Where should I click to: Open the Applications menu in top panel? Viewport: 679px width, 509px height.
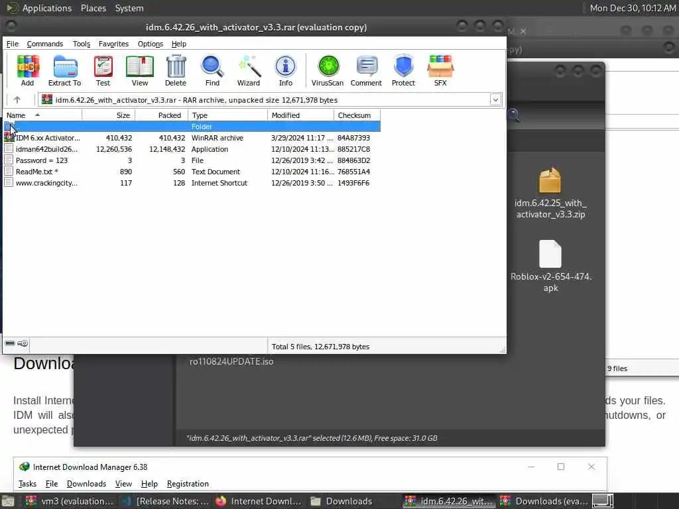point(47,8)
